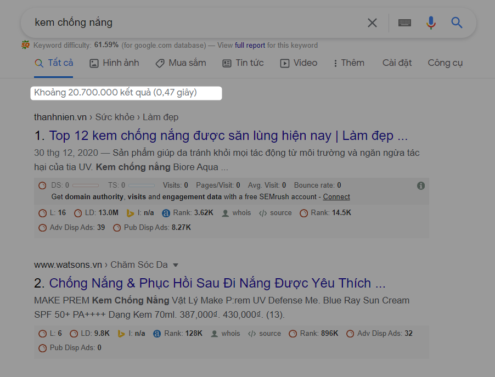Click the Avg. Visit: 0 value
Viewport: 495px width, 377px height.
(267, 185)
